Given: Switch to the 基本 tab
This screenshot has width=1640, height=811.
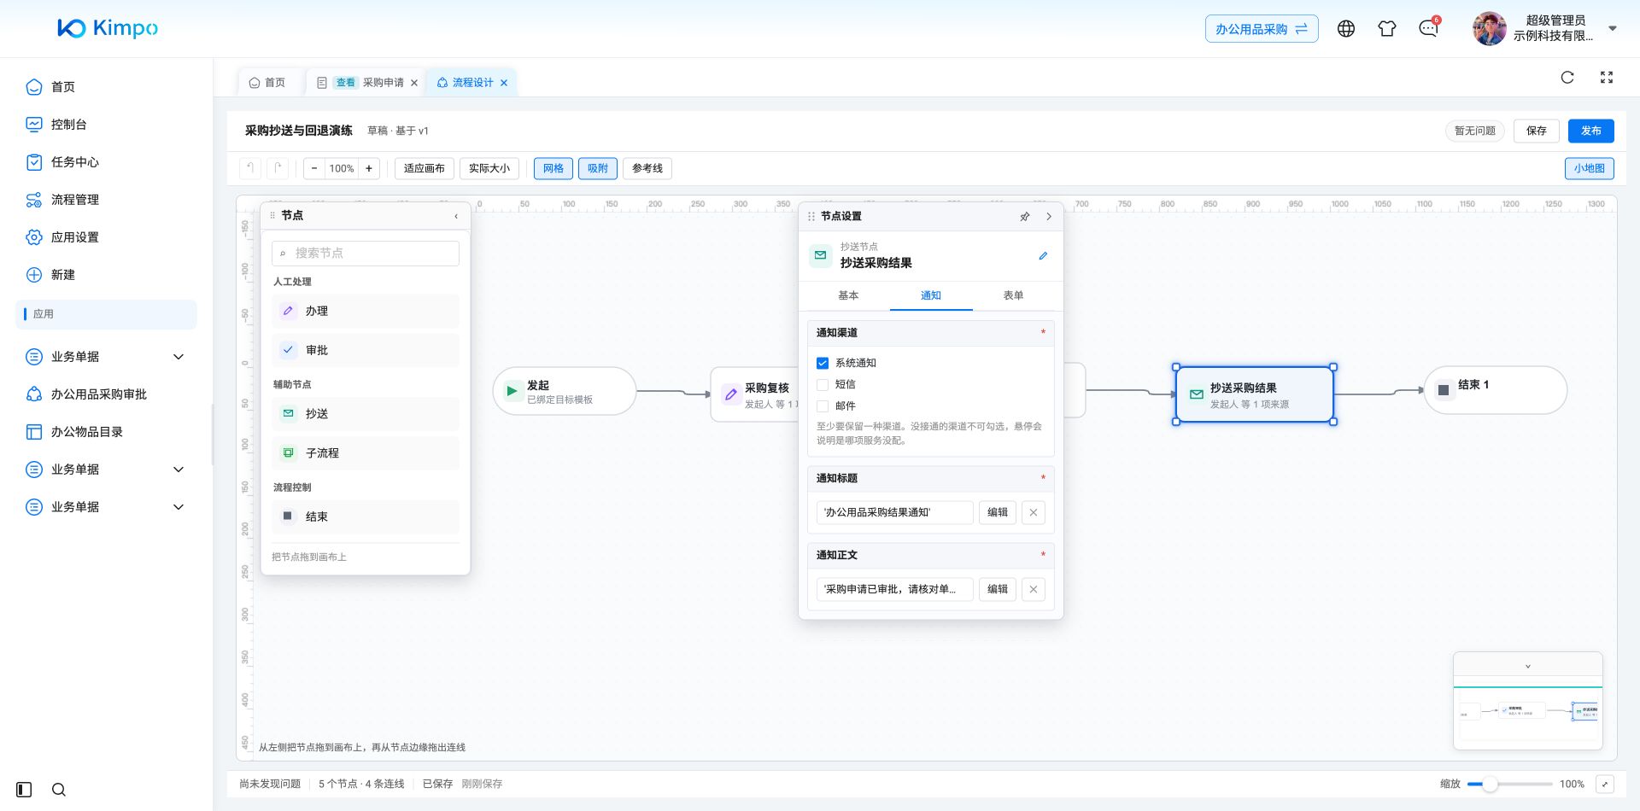Looking at the screenshot, I should [848, 295].
